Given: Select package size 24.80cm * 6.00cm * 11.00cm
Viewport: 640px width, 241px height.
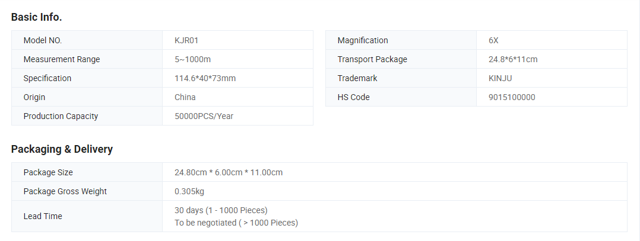Looking at the screenshot, I should pos(229,172).
